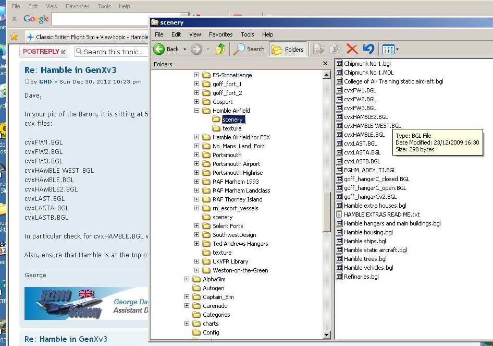Screen dimensions: 493x346
Task: Expand the UKVFR Library folder
Action: [x=196, y=261]
